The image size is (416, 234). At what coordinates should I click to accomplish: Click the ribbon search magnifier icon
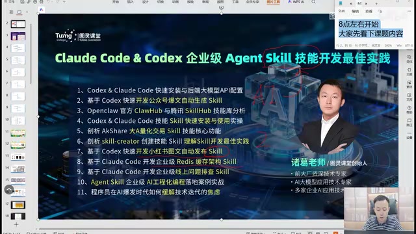313,2
